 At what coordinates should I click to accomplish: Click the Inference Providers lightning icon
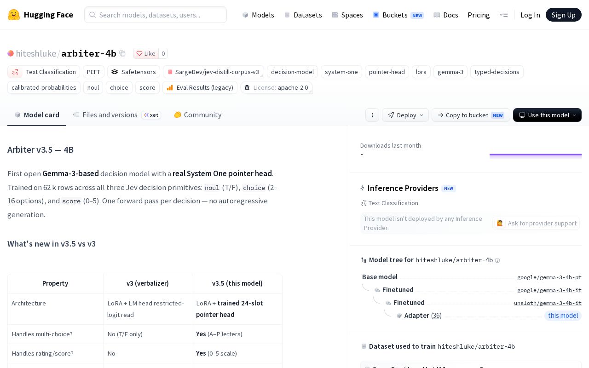[x=363, y=188]
